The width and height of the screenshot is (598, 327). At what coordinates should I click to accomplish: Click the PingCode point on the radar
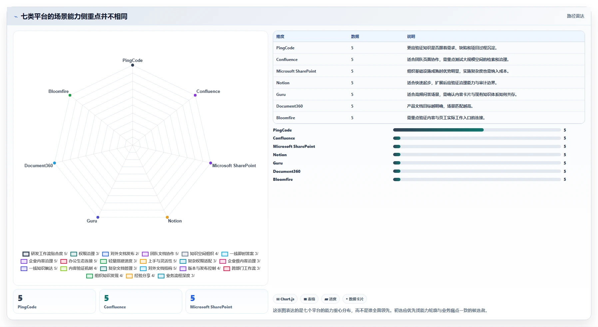pos(133,65)
